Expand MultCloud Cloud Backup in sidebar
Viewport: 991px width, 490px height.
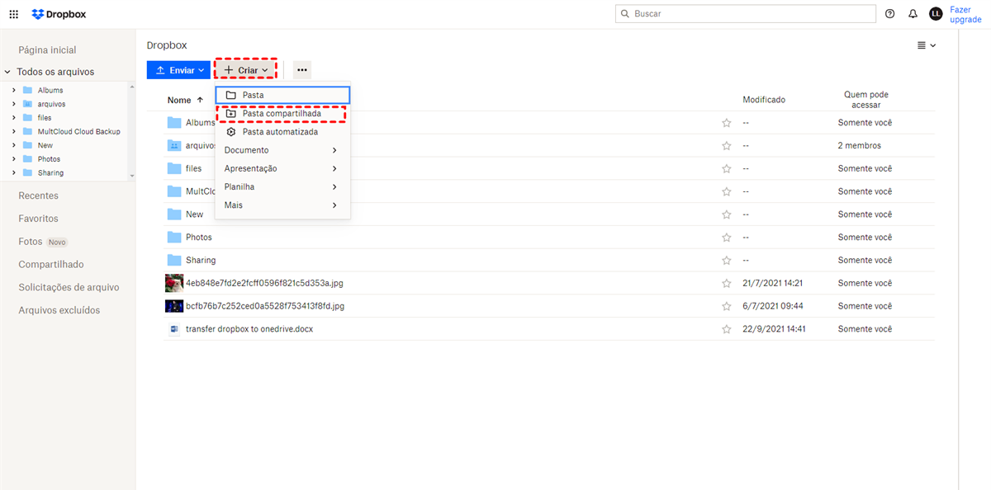[14, 131]
